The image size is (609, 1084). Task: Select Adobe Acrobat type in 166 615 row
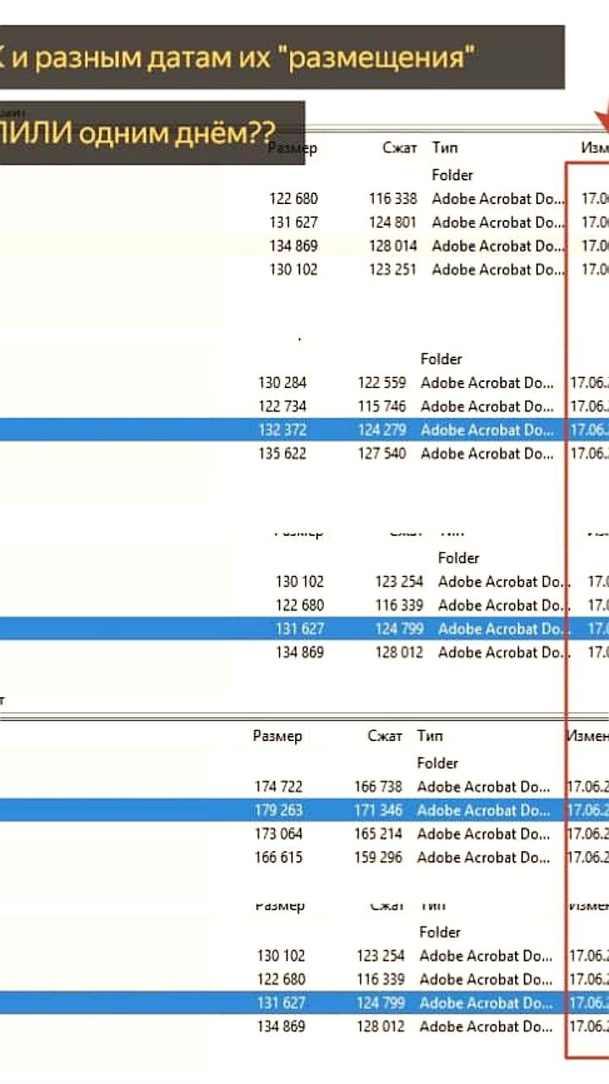(x=484, y=858)
